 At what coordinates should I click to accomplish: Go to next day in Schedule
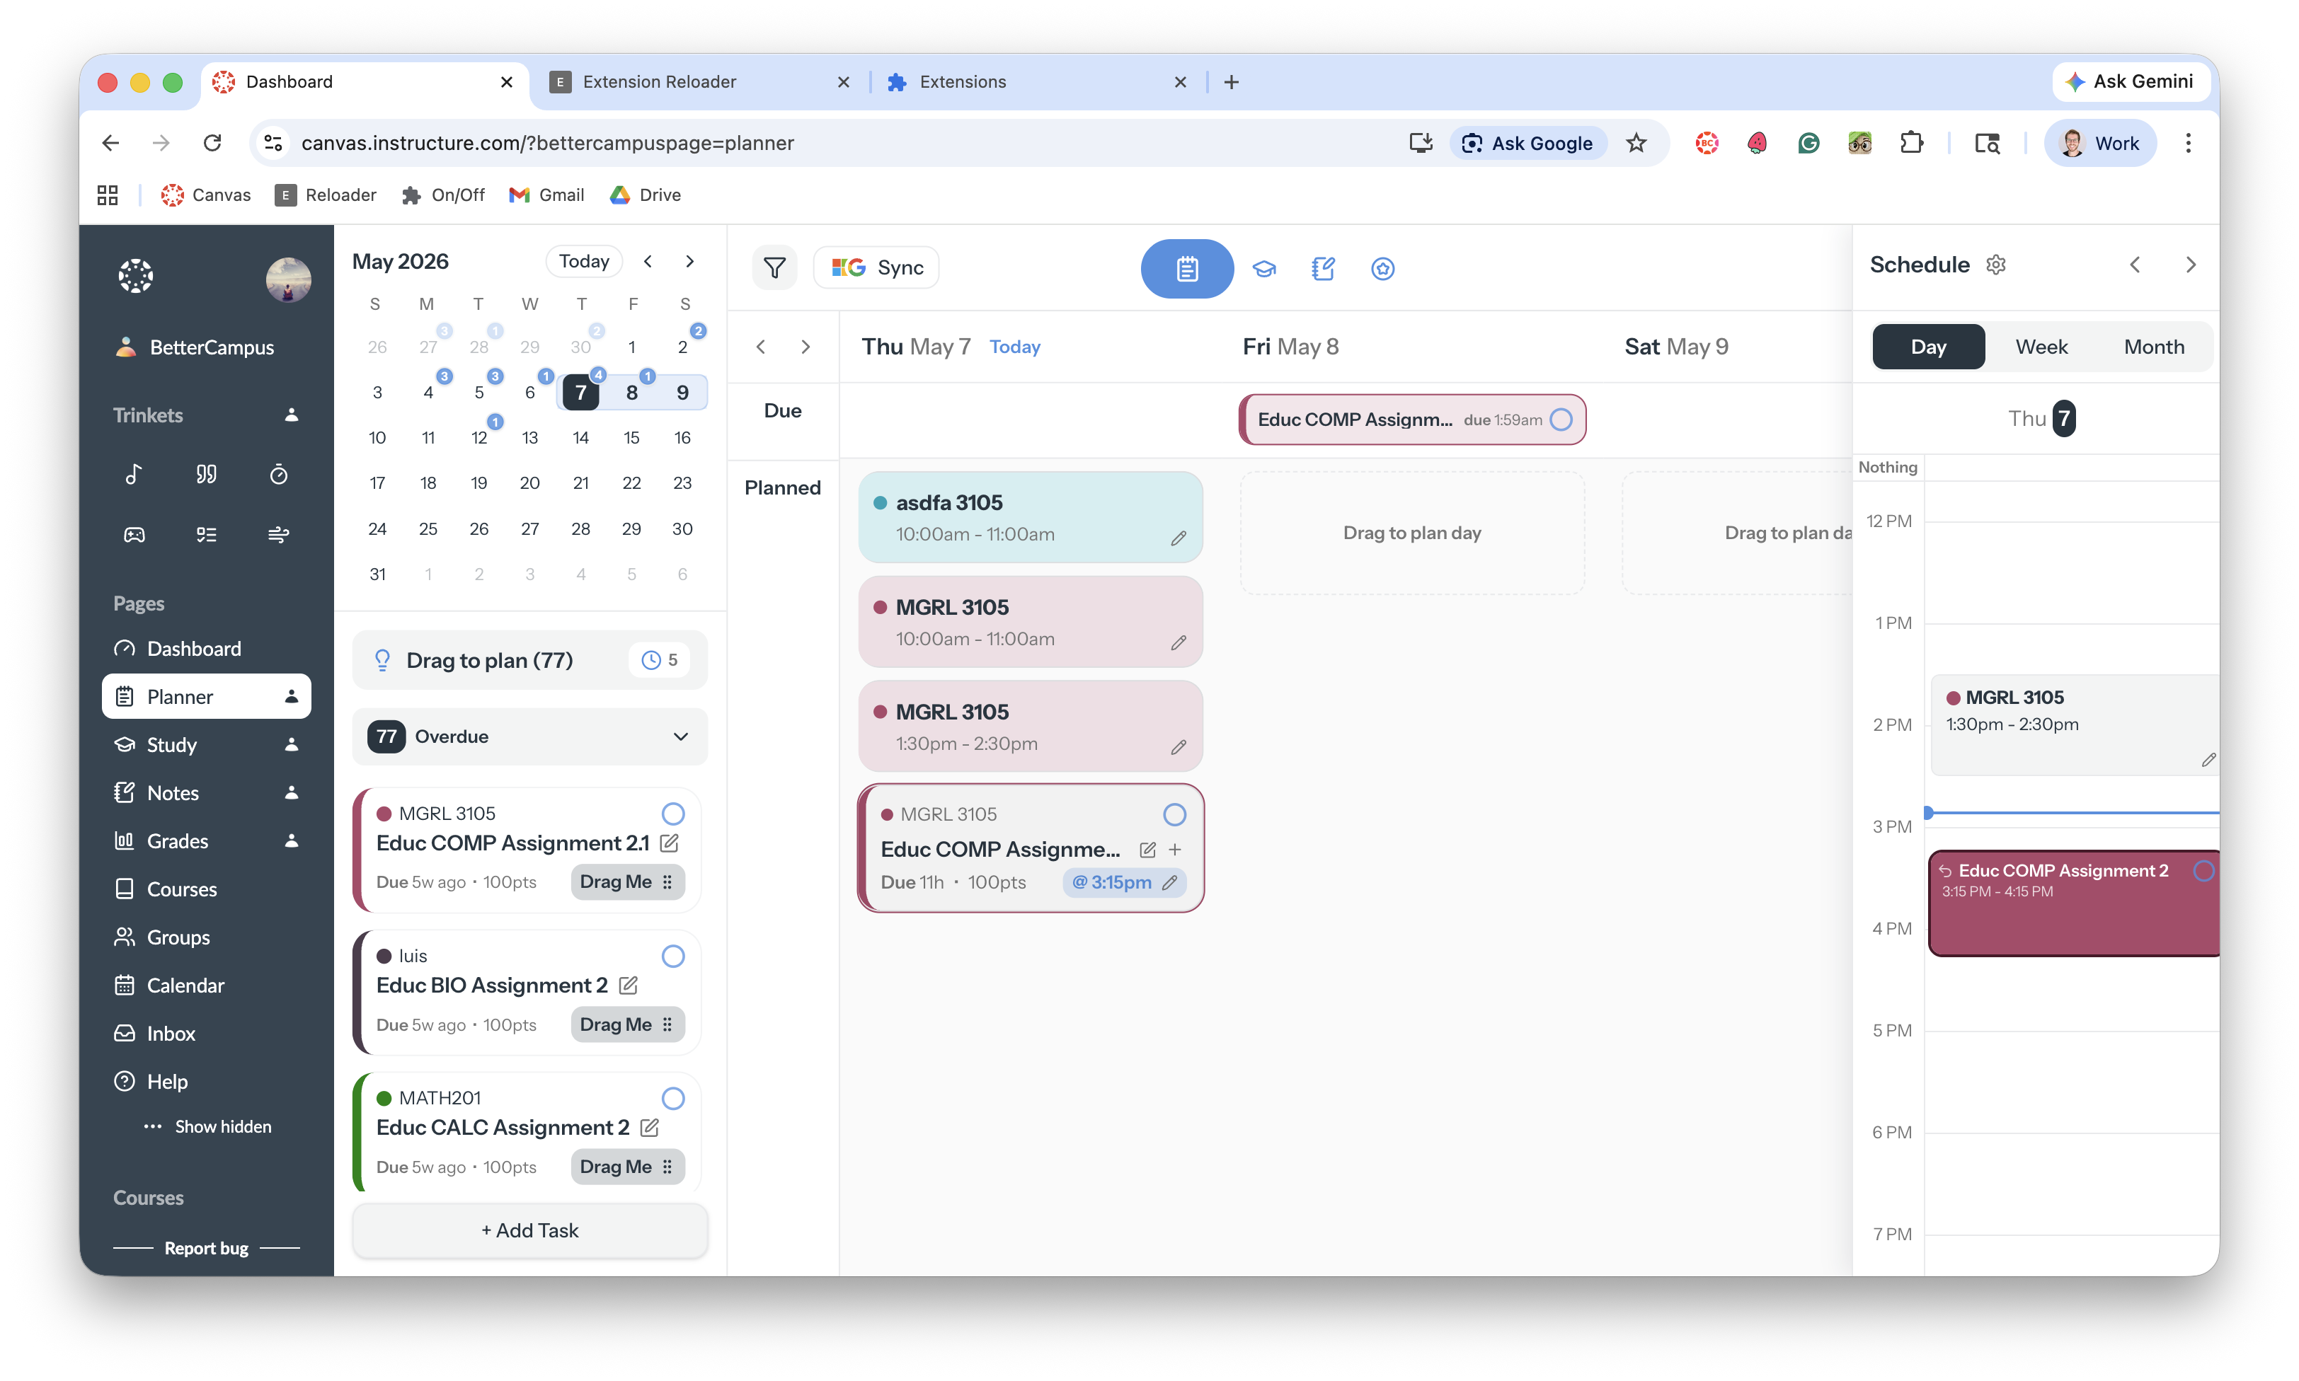(x=2191, y=265)
